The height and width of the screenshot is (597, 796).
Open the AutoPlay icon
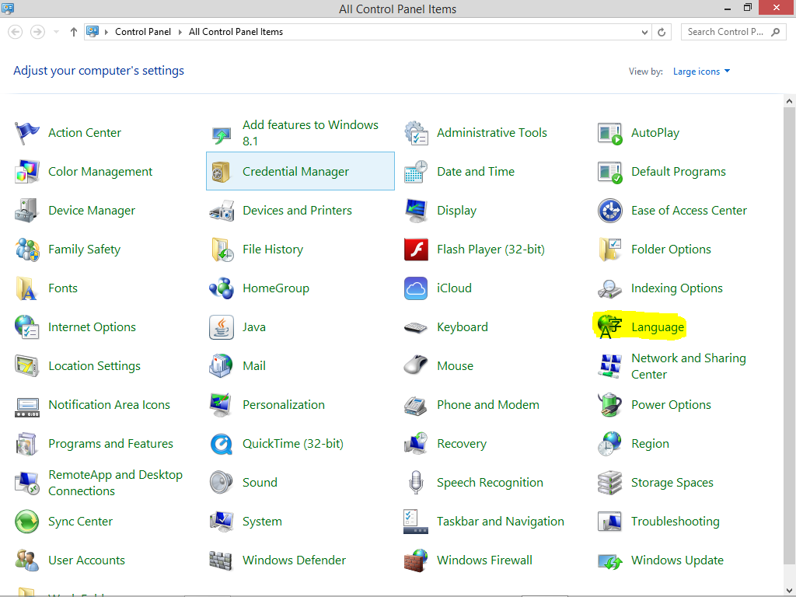(x=609, y=133)
